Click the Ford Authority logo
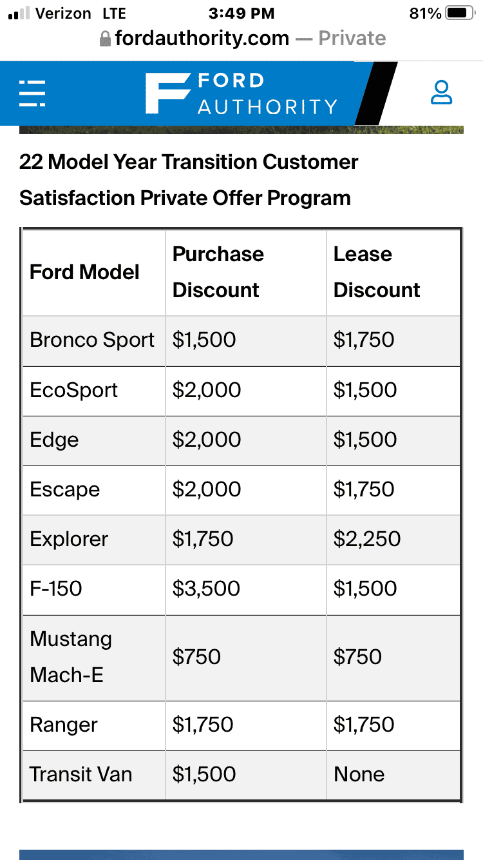 tap(241, 93)
